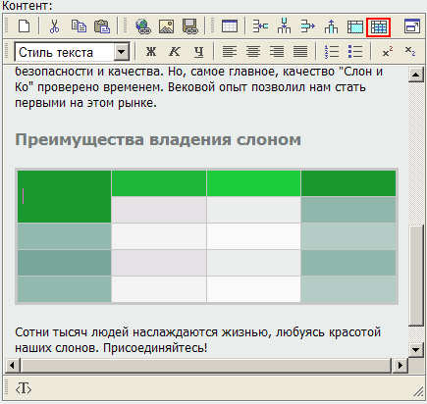Toggle bold formatting (Ж)
Screen dimensions: 427x404
tap(151, 52)
